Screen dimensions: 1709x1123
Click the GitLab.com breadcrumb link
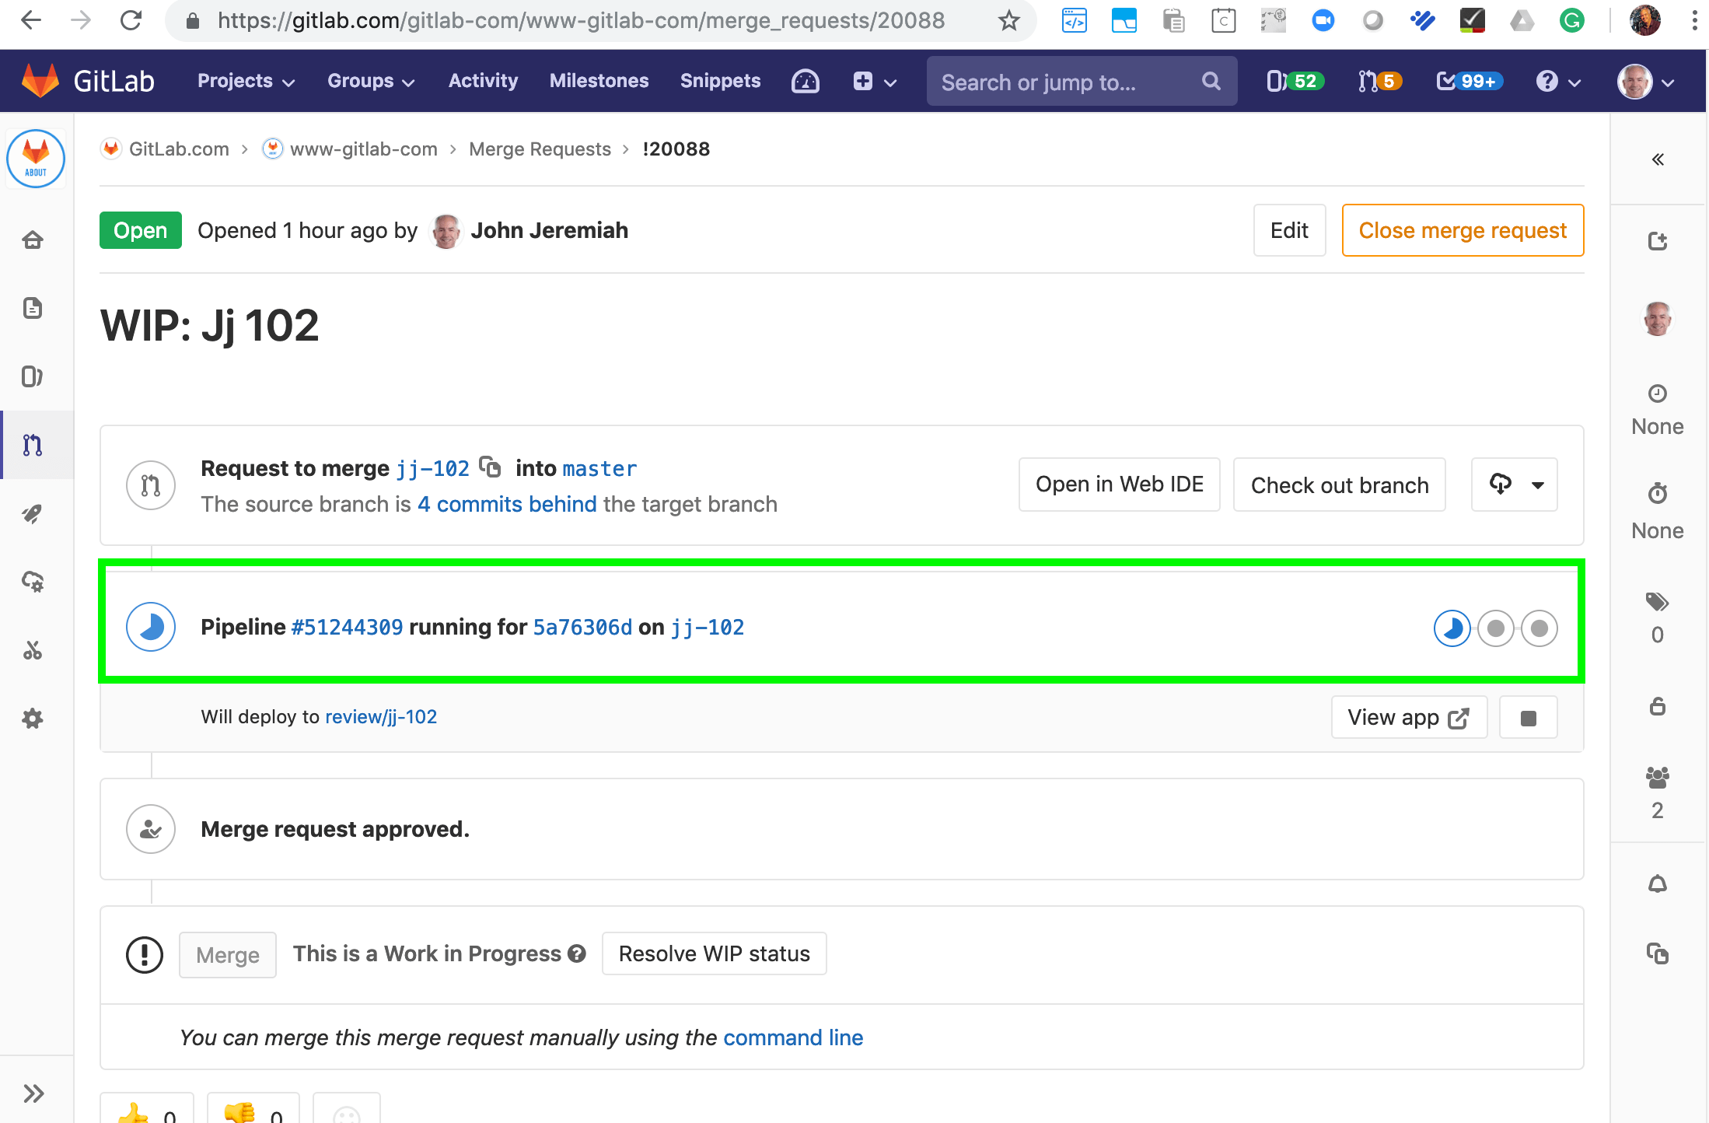[179, 149]
